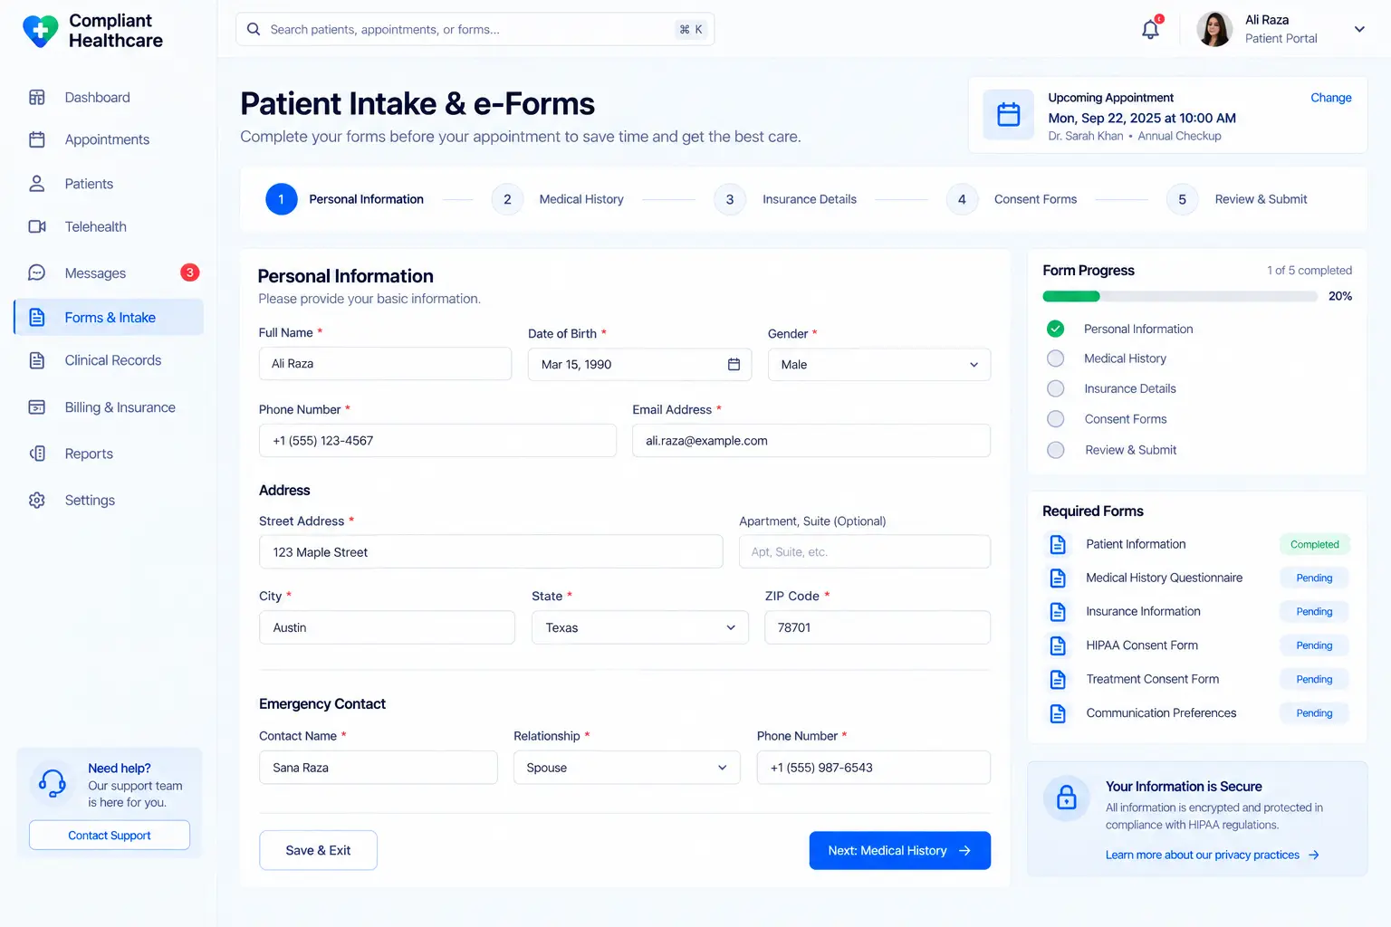Select the Consent Forms progress radio circle
Image resolution: width=1391 pixels, height=927 pixels.
[x=1055, y=419]
